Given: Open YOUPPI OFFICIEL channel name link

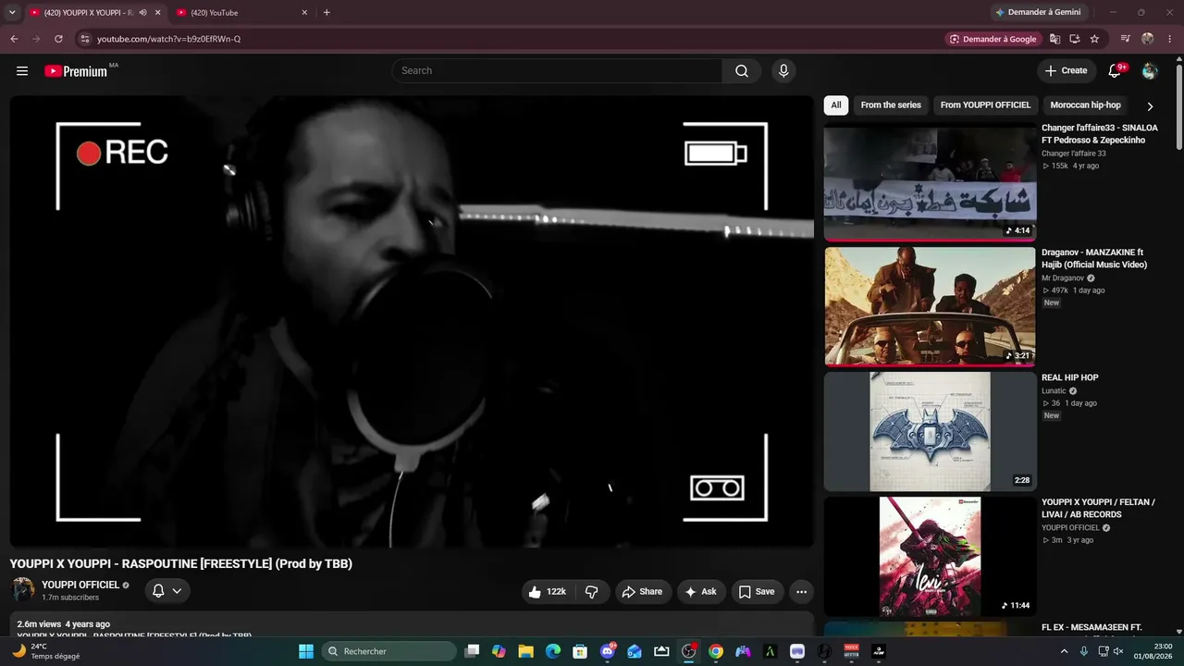Looking at the screenshot, I should point(80,586).
